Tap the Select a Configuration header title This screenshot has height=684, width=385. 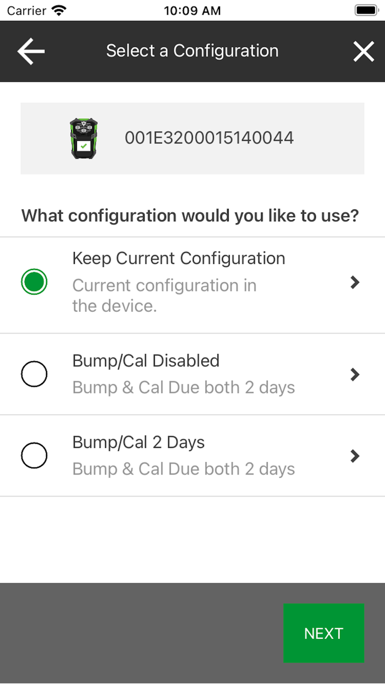[193, 51]
